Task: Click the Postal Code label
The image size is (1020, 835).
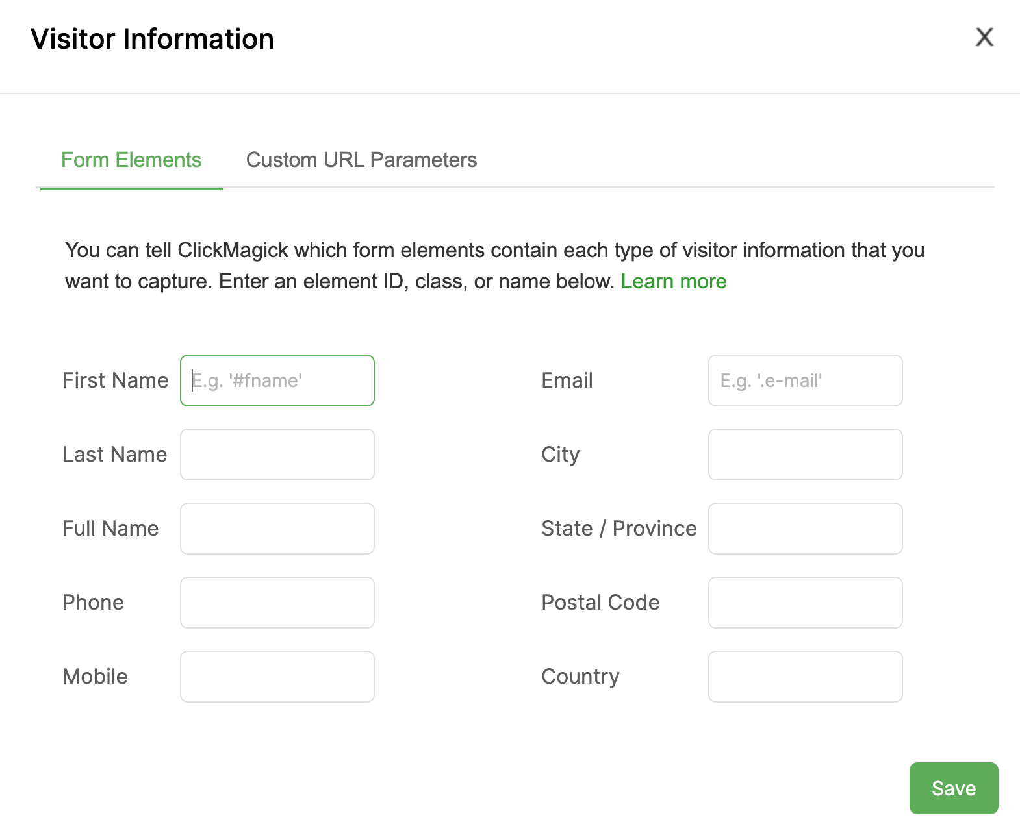Action: tap(600, 603)
